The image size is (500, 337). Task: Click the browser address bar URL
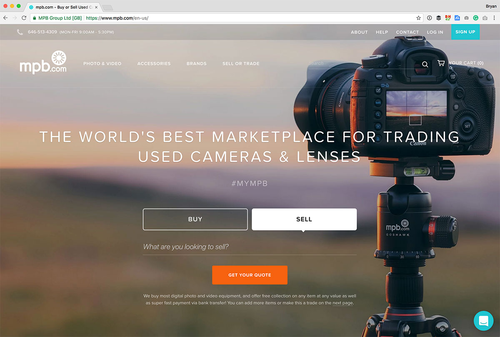pyautogui.click(x=117, y=18)
